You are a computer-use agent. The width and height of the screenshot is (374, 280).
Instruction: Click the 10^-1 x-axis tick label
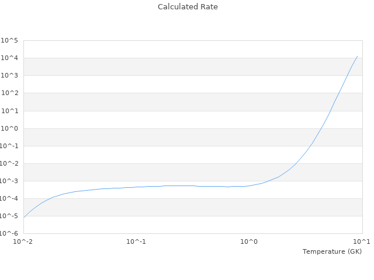[x=136, y=242]
